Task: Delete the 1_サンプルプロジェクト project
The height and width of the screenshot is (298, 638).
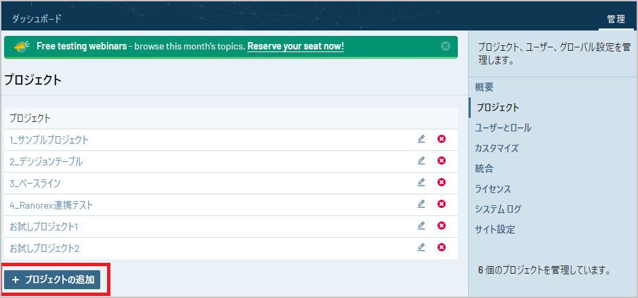Action: pyautogui.click(x=442, y=139)
